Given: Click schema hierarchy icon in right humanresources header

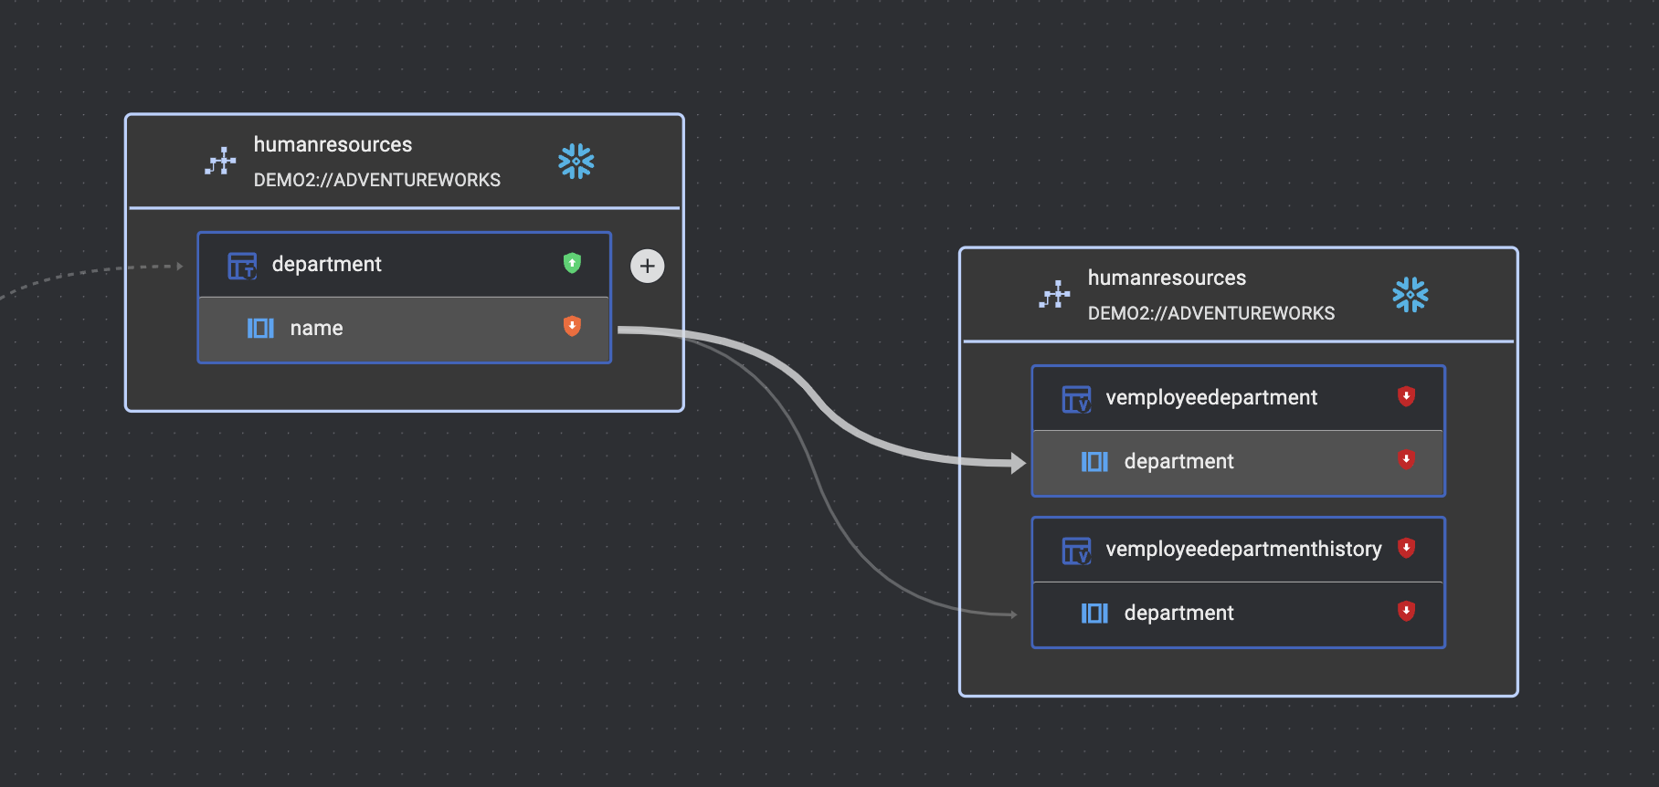Looking at the screenshot, I should [1054, 295].
